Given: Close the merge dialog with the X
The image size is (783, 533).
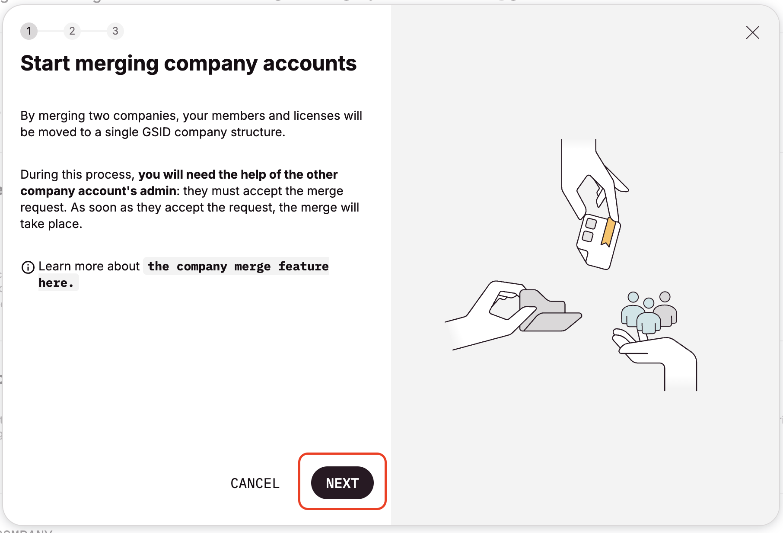Looking at the screenshot, I should click(752, 32).
